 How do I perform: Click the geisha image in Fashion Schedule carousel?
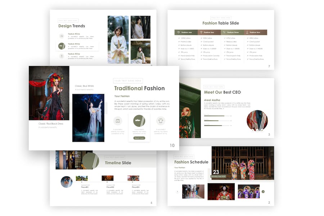[x=221, y=192]
